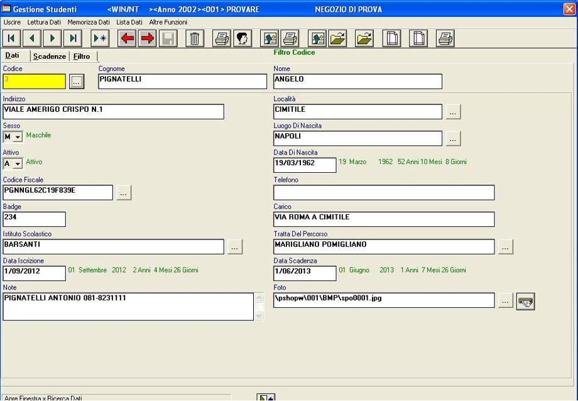This screenshot has height=401, width=578.
Task: Click the scanner icon beside Foto field
Action: (x=525, y=302)
